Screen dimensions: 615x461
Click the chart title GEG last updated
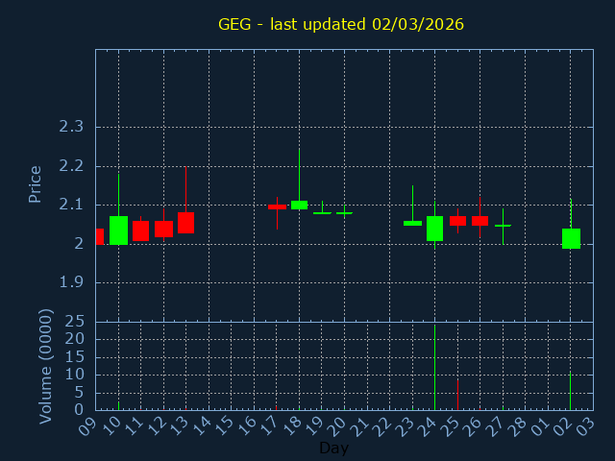(340, 24)
